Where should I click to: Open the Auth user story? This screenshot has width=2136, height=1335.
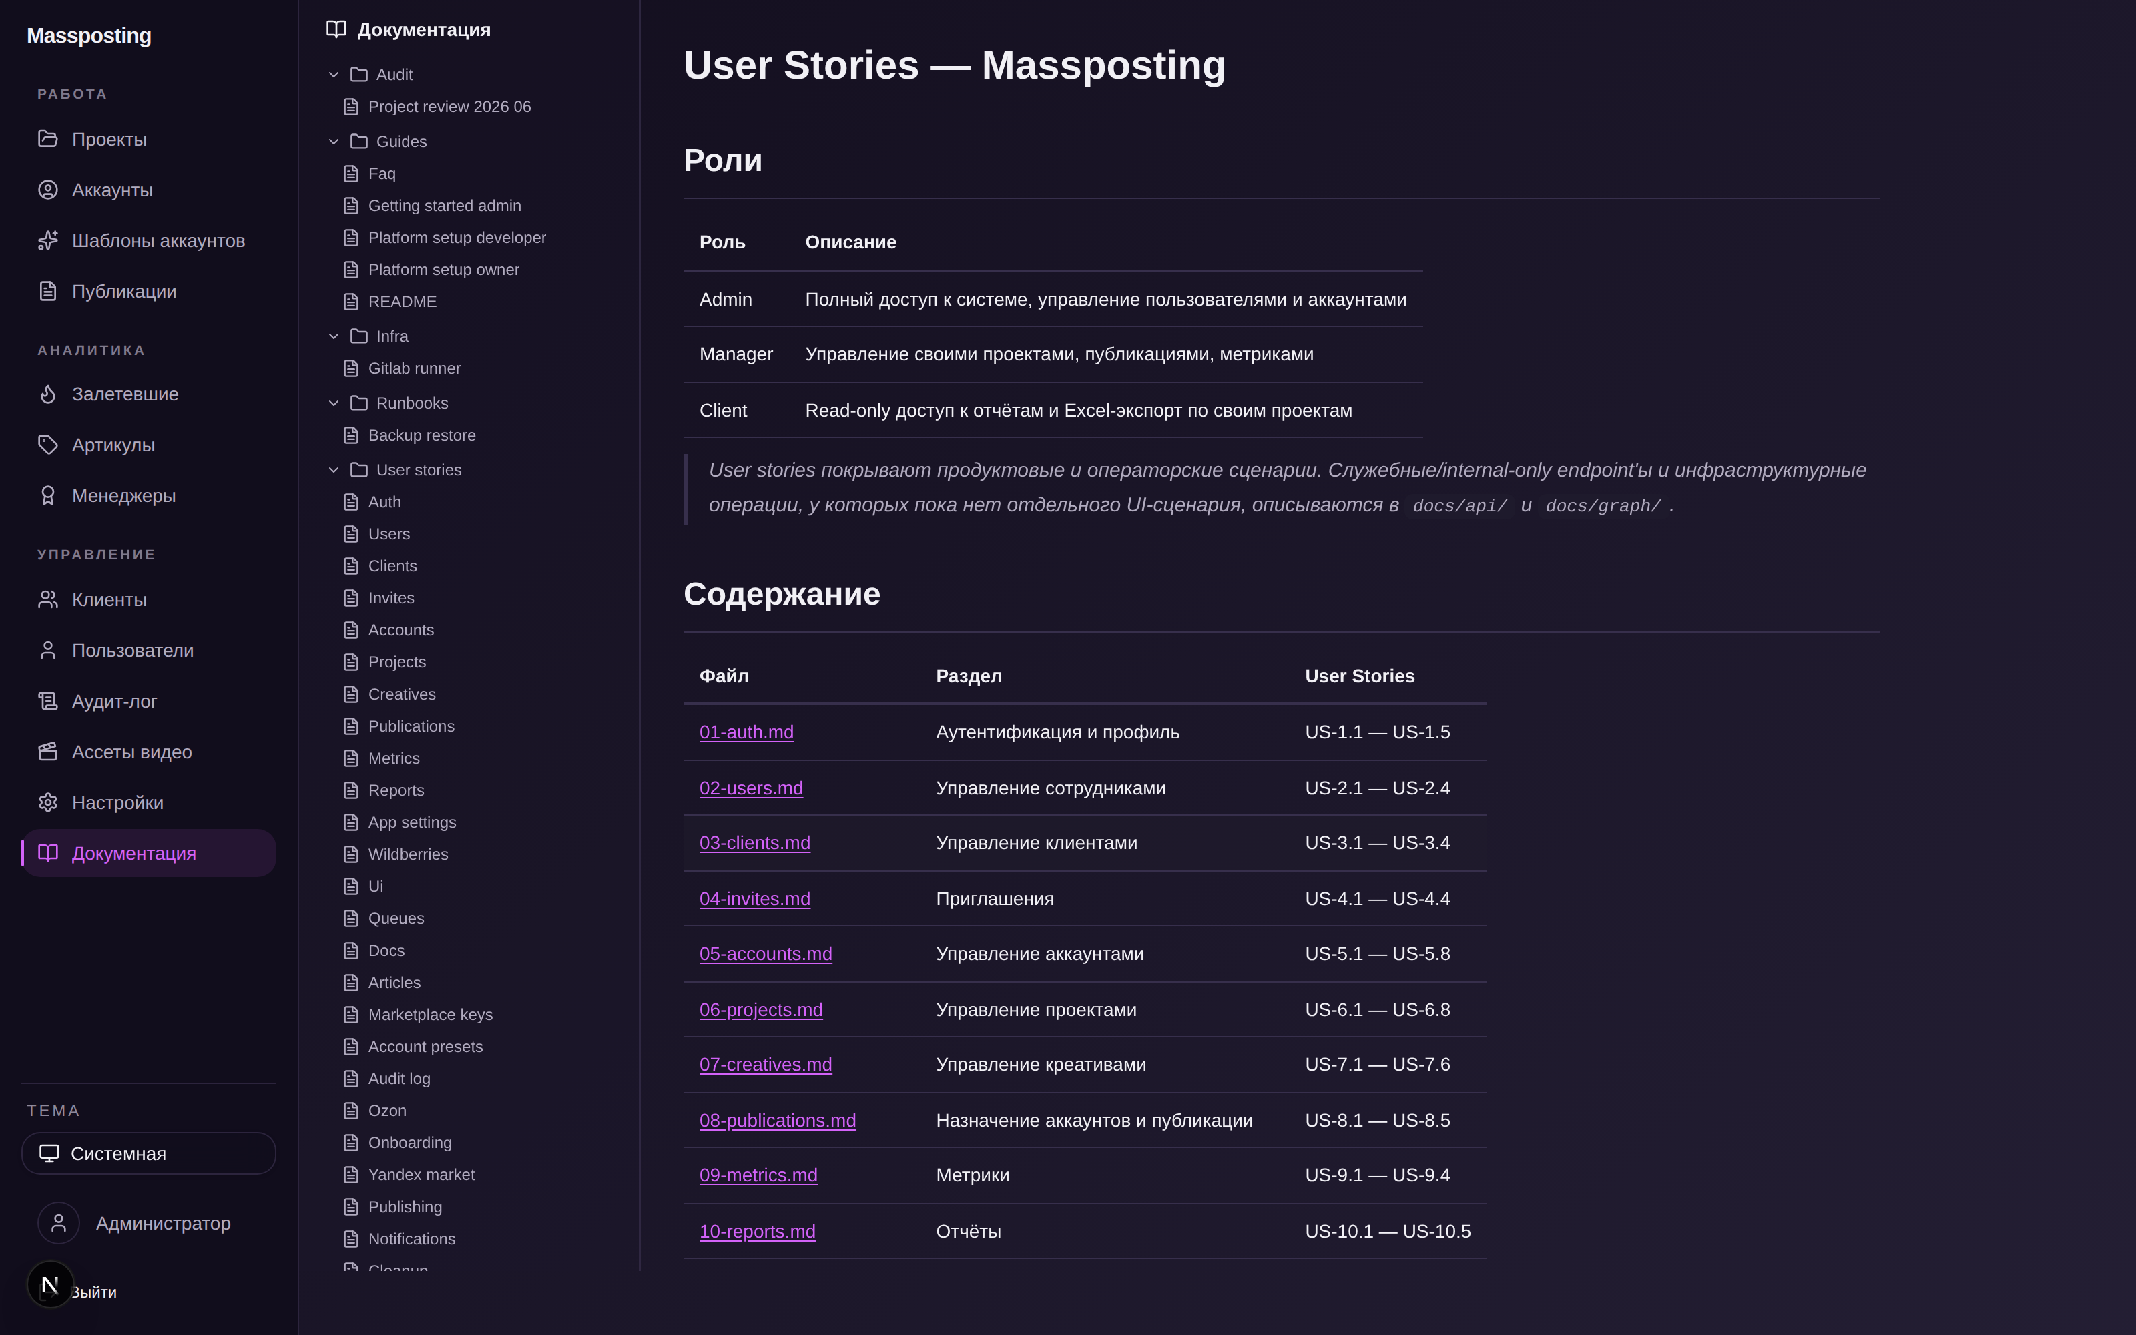[x=384, y=501]
